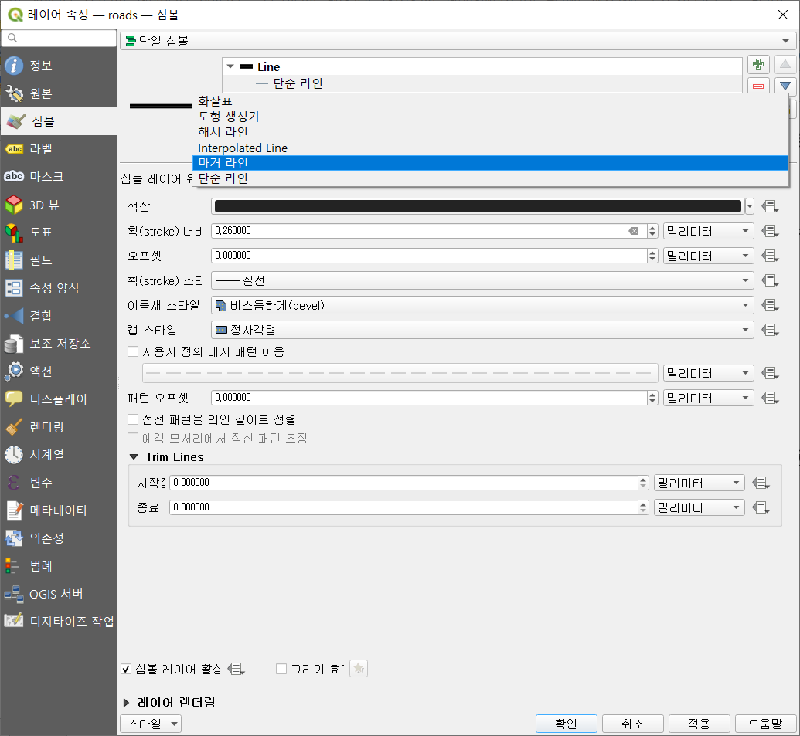Open the 원본 (Source) wrench icon

[x=14, y=93]
